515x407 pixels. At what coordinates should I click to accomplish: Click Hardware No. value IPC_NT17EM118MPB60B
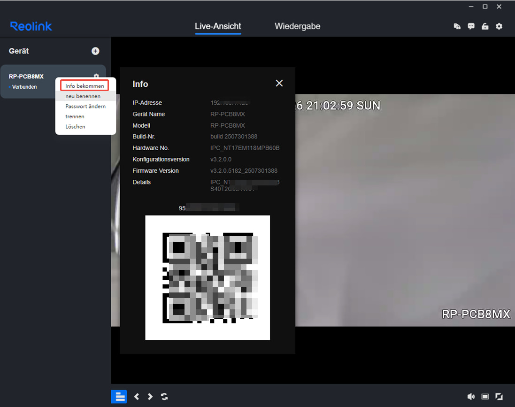point(245,148)
